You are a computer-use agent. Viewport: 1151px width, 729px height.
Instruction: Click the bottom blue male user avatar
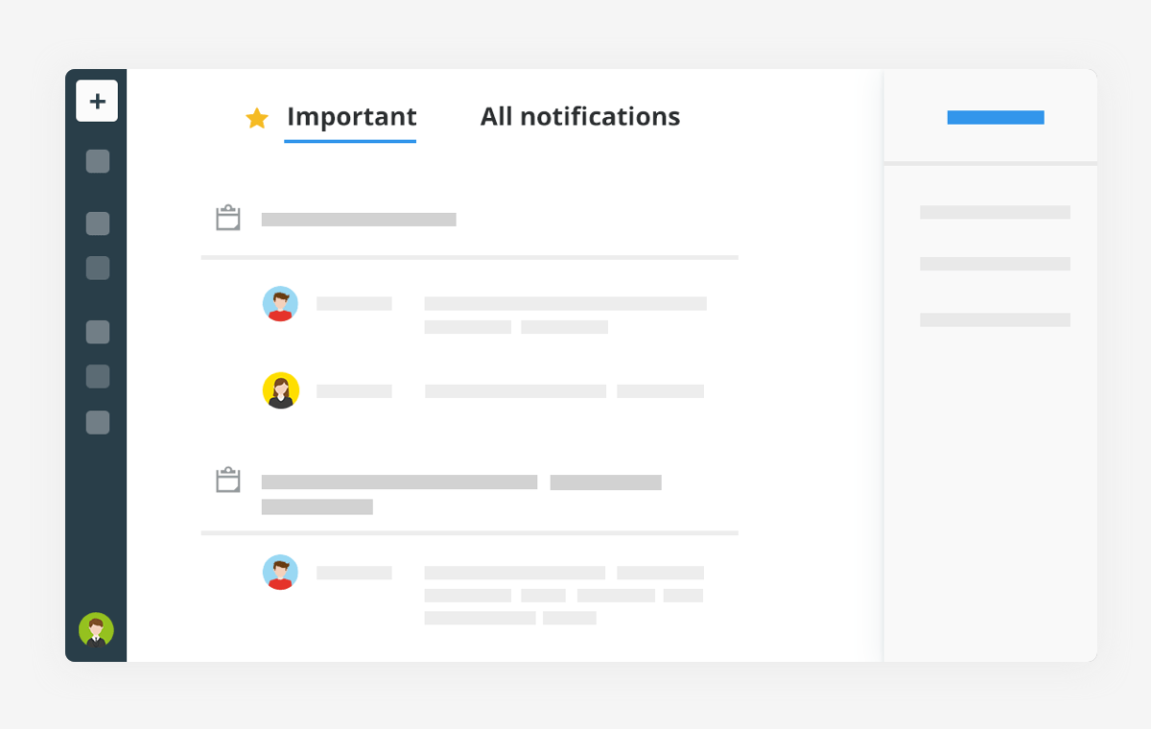point(280,572)
